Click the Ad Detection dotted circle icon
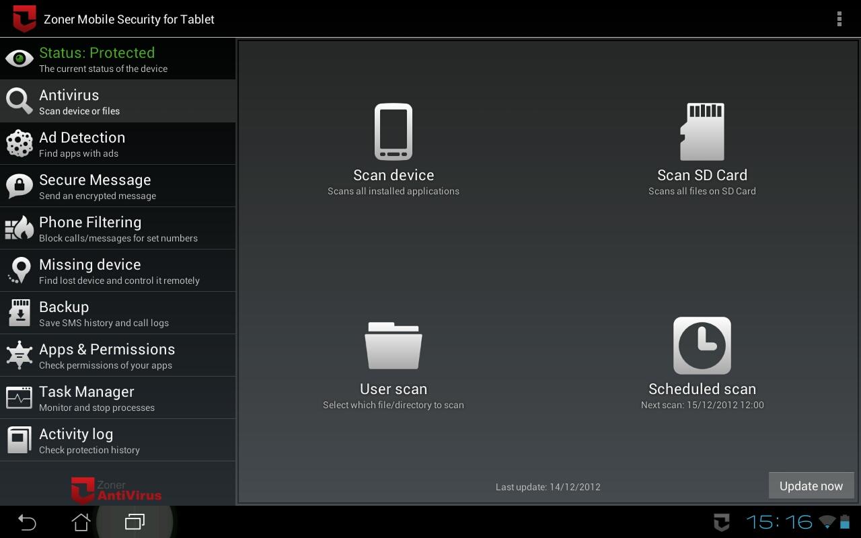This screenshot has height=538, width=861. pos(20,143)
